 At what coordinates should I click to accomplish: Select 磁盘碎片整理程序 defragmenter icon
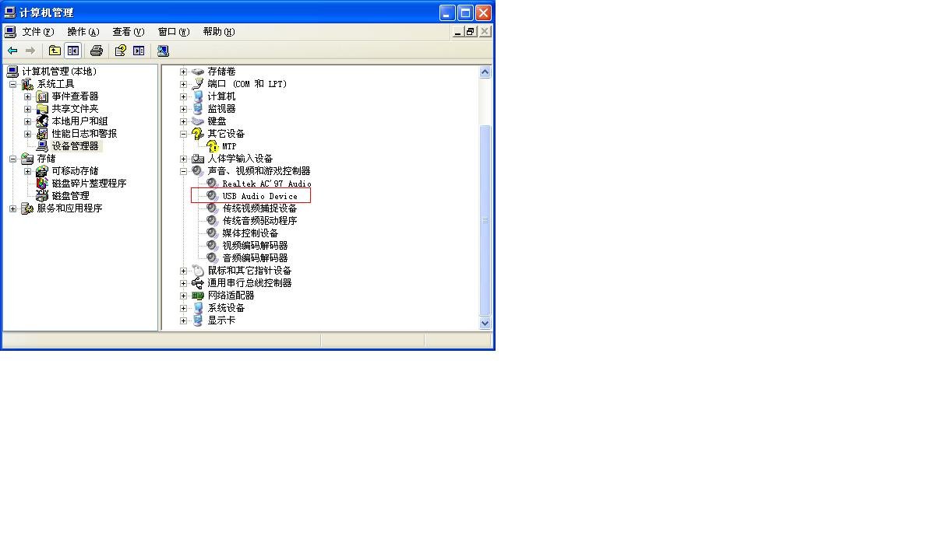[42, 184]
